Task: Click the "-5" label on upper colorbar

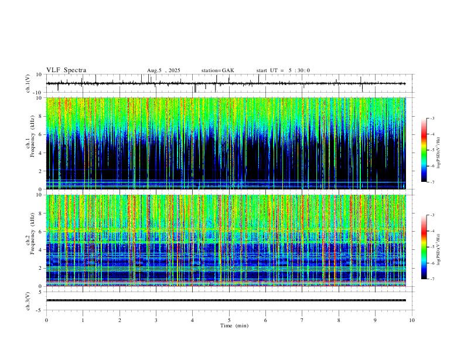Action: pos(432,150)
